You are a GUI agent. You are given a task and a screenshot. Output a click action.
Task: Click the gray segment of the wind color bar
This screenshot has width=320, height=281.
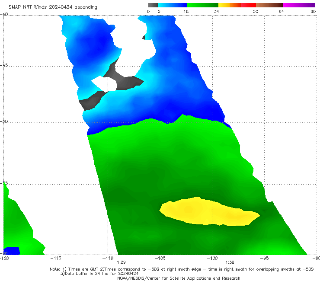pos(153,5)
